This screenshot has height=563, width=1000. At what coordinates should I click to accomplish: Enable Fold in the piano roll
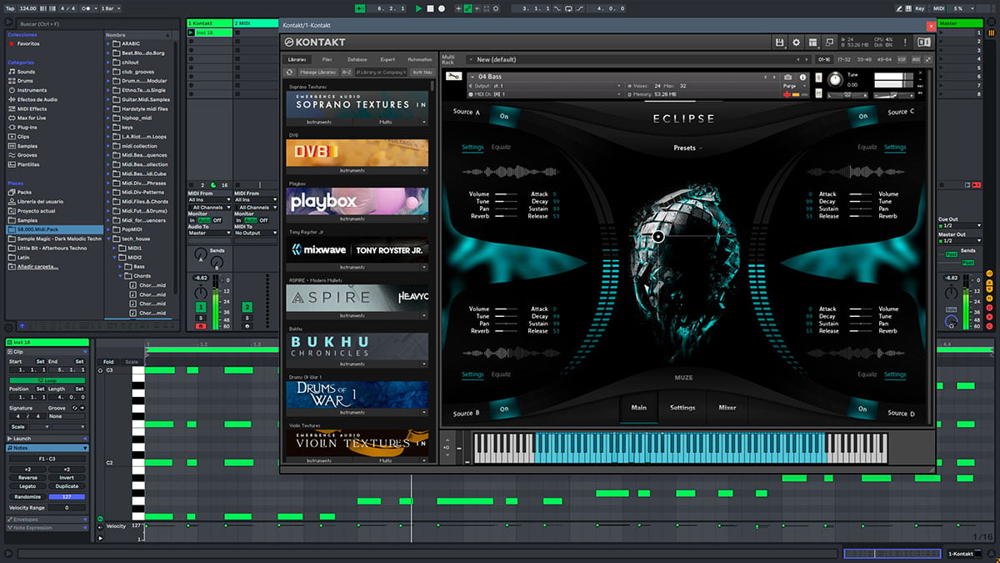[x=108, y=362]
